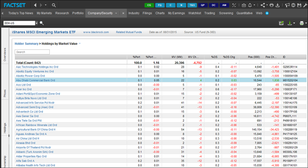Viewport: 308px width, 168px height.
Task: Click the top toolbar print icon
Action: click(272, 5)
